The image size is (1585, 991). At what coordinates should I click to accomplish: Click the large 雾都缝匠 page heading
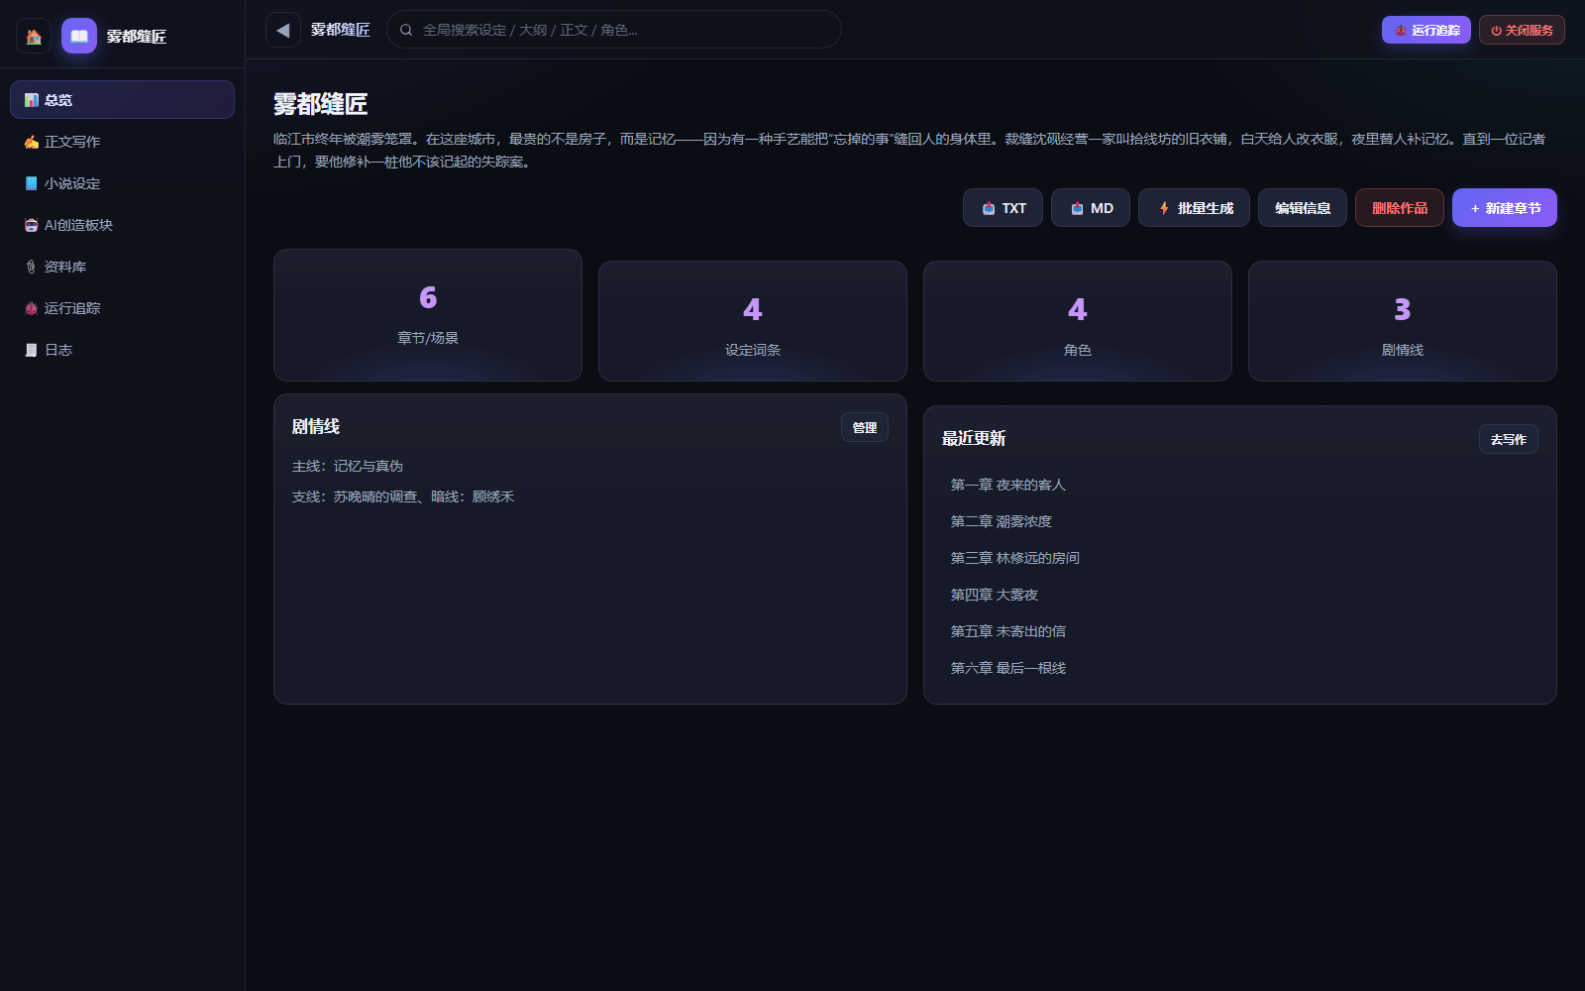coord(321,104)
